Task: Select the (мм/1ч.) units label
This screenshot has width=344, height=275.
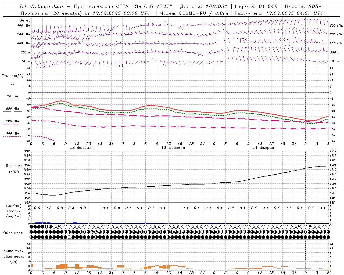Action: [14, 216]
